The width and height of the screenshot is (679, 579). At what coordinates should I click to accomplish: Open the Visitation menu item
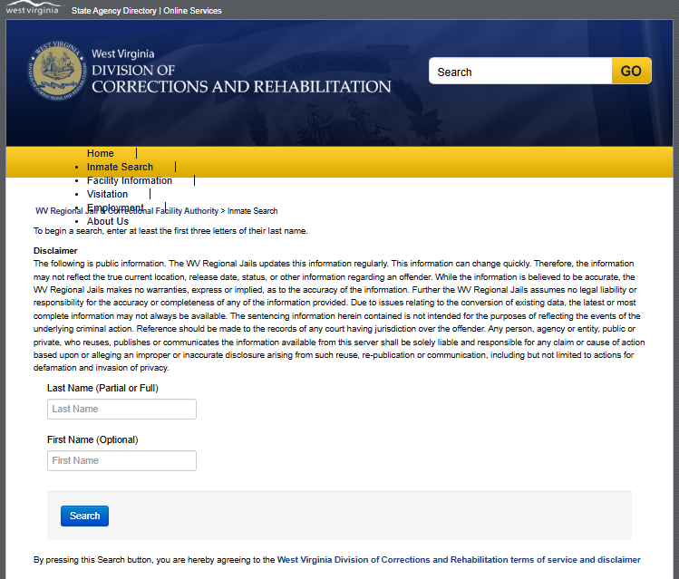click(x=107, y=194)
